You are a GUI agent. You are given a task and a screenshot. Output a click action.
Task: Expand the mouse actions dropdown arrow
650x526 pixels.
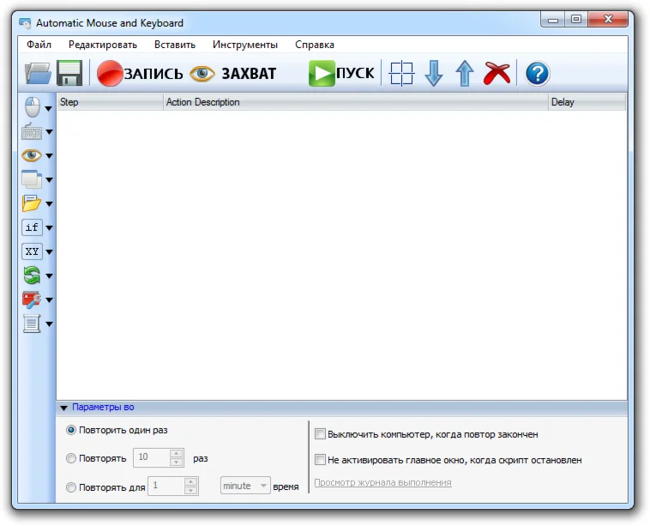coord(49,109)
